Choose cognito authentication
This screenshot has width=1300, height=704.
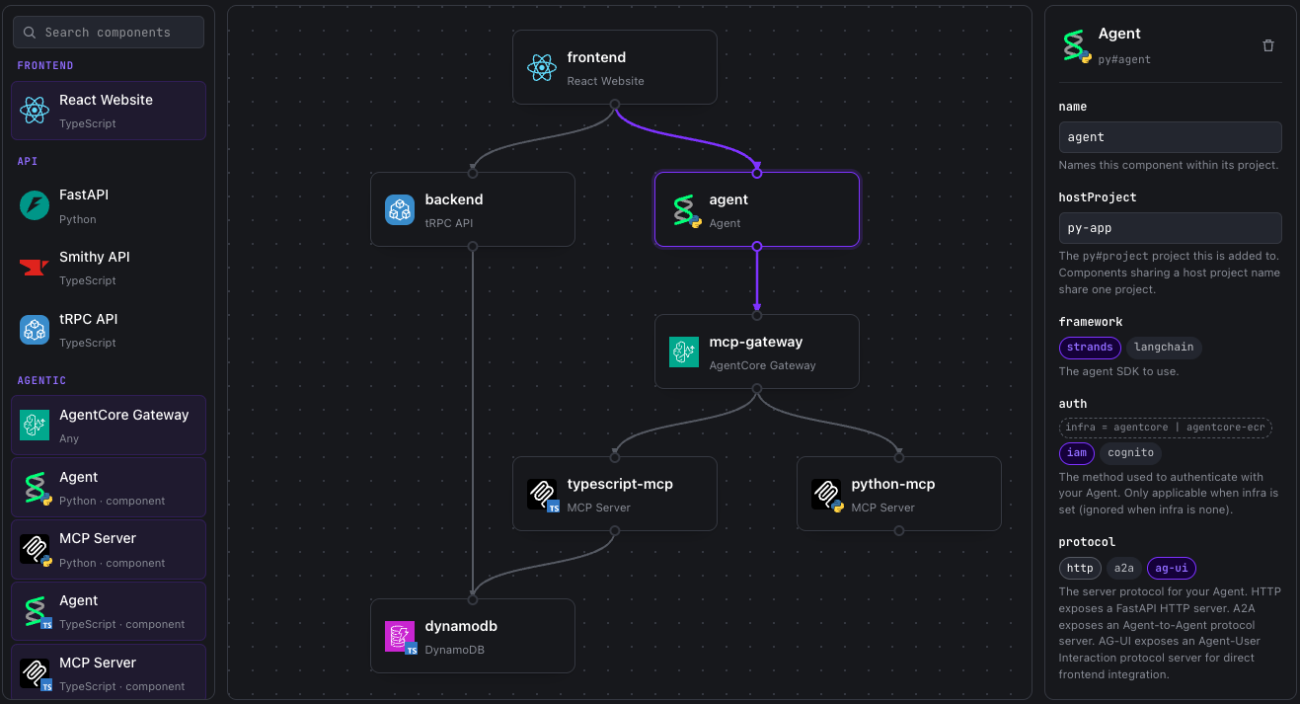[x=1130, y=452]
